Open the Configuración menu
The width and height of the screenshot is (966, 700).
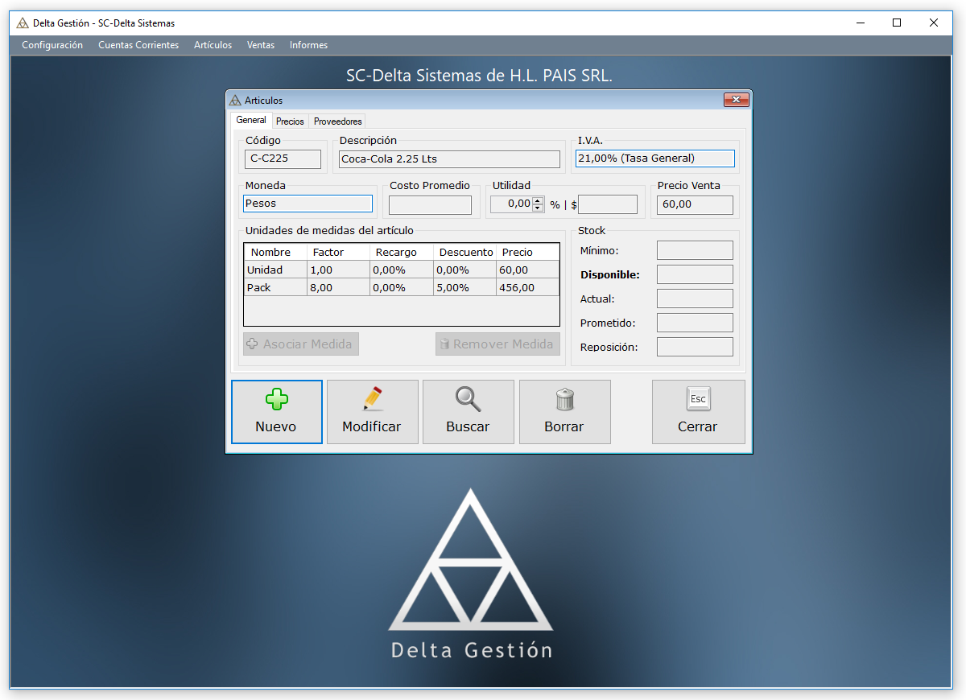[x=52, y=45]
